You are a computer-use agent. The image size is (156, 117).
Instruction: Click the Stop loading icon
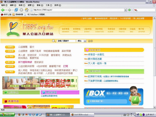pyautogui.click(x=21, y=10)
